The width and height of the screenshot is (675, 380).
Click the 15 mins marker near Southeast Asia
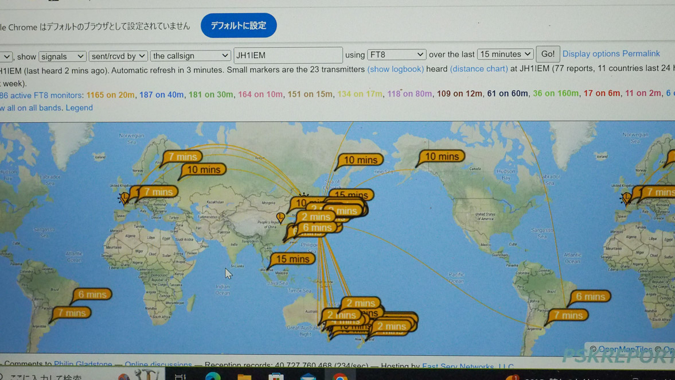point(292,259)
